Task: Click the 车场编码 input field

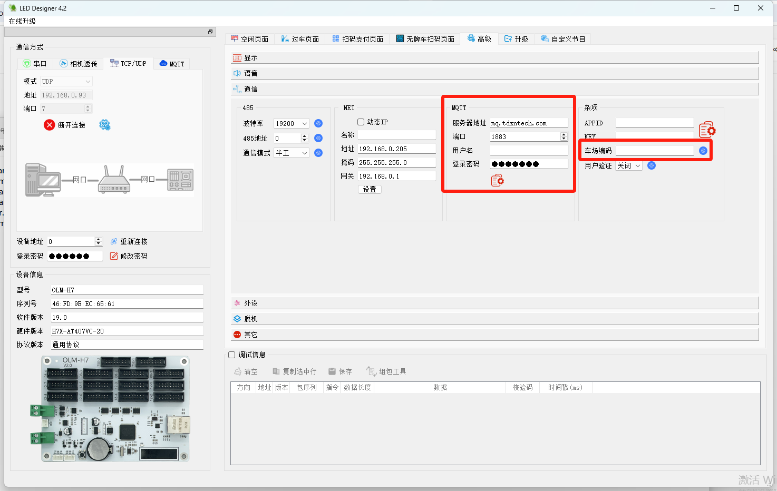Action: 654,151
